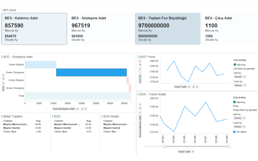Click green Marking indicator in SOD Trend legend
This screenshot has height=161, width=258.
pyautogui.click(x=235, y=64)
